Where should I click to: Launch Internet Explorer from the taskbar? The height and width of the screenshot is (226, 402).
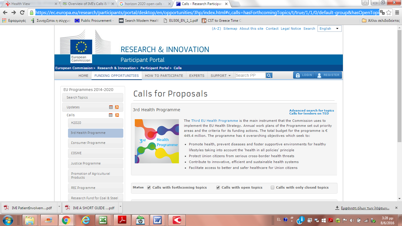(85, 220)
